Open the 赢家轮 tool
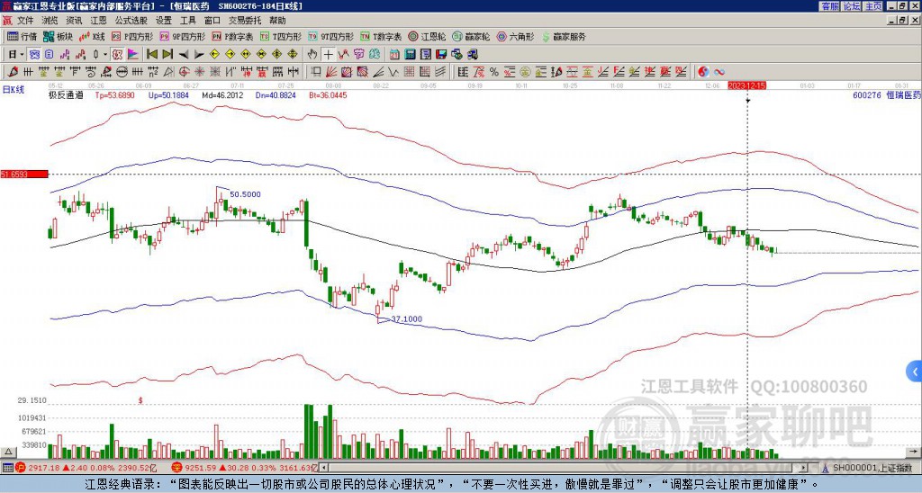The height and width of the screenshot is (493, 922). pos(471,36)
